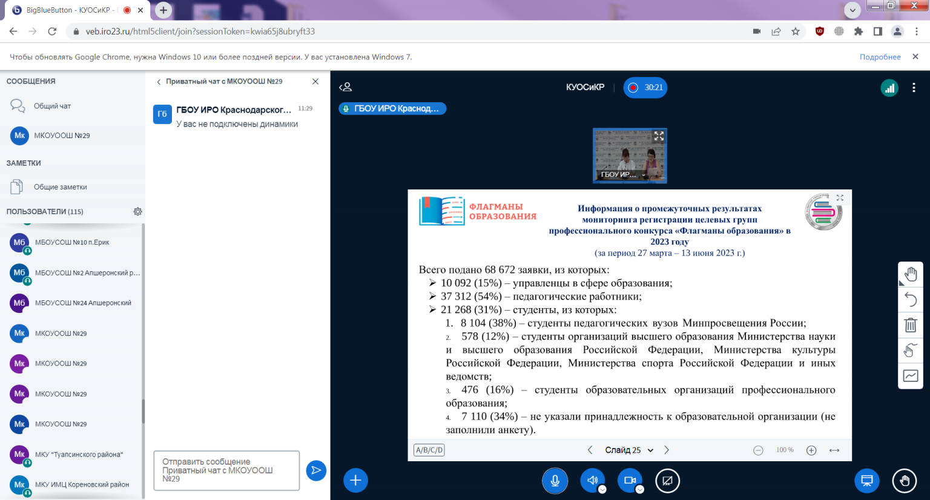
Task: Click the Подробнее link
Action: [880, 57]
